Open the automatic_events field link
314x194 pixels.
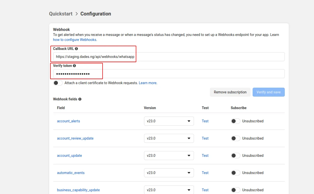[71, 173]
